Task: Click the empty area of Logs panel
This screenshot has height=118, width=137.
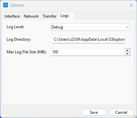Action: click(x=68, y=79)
